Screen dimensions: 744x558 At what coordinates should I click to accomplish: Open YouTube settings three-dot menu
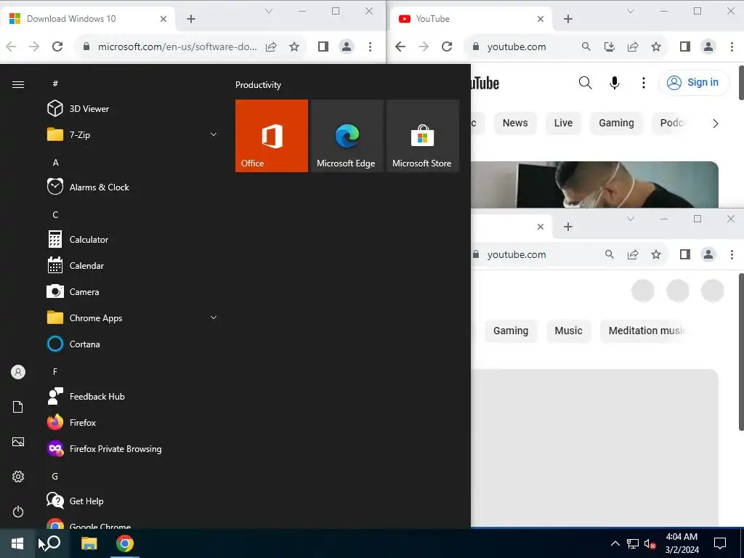pyautogui.click(x=644, y=83)
